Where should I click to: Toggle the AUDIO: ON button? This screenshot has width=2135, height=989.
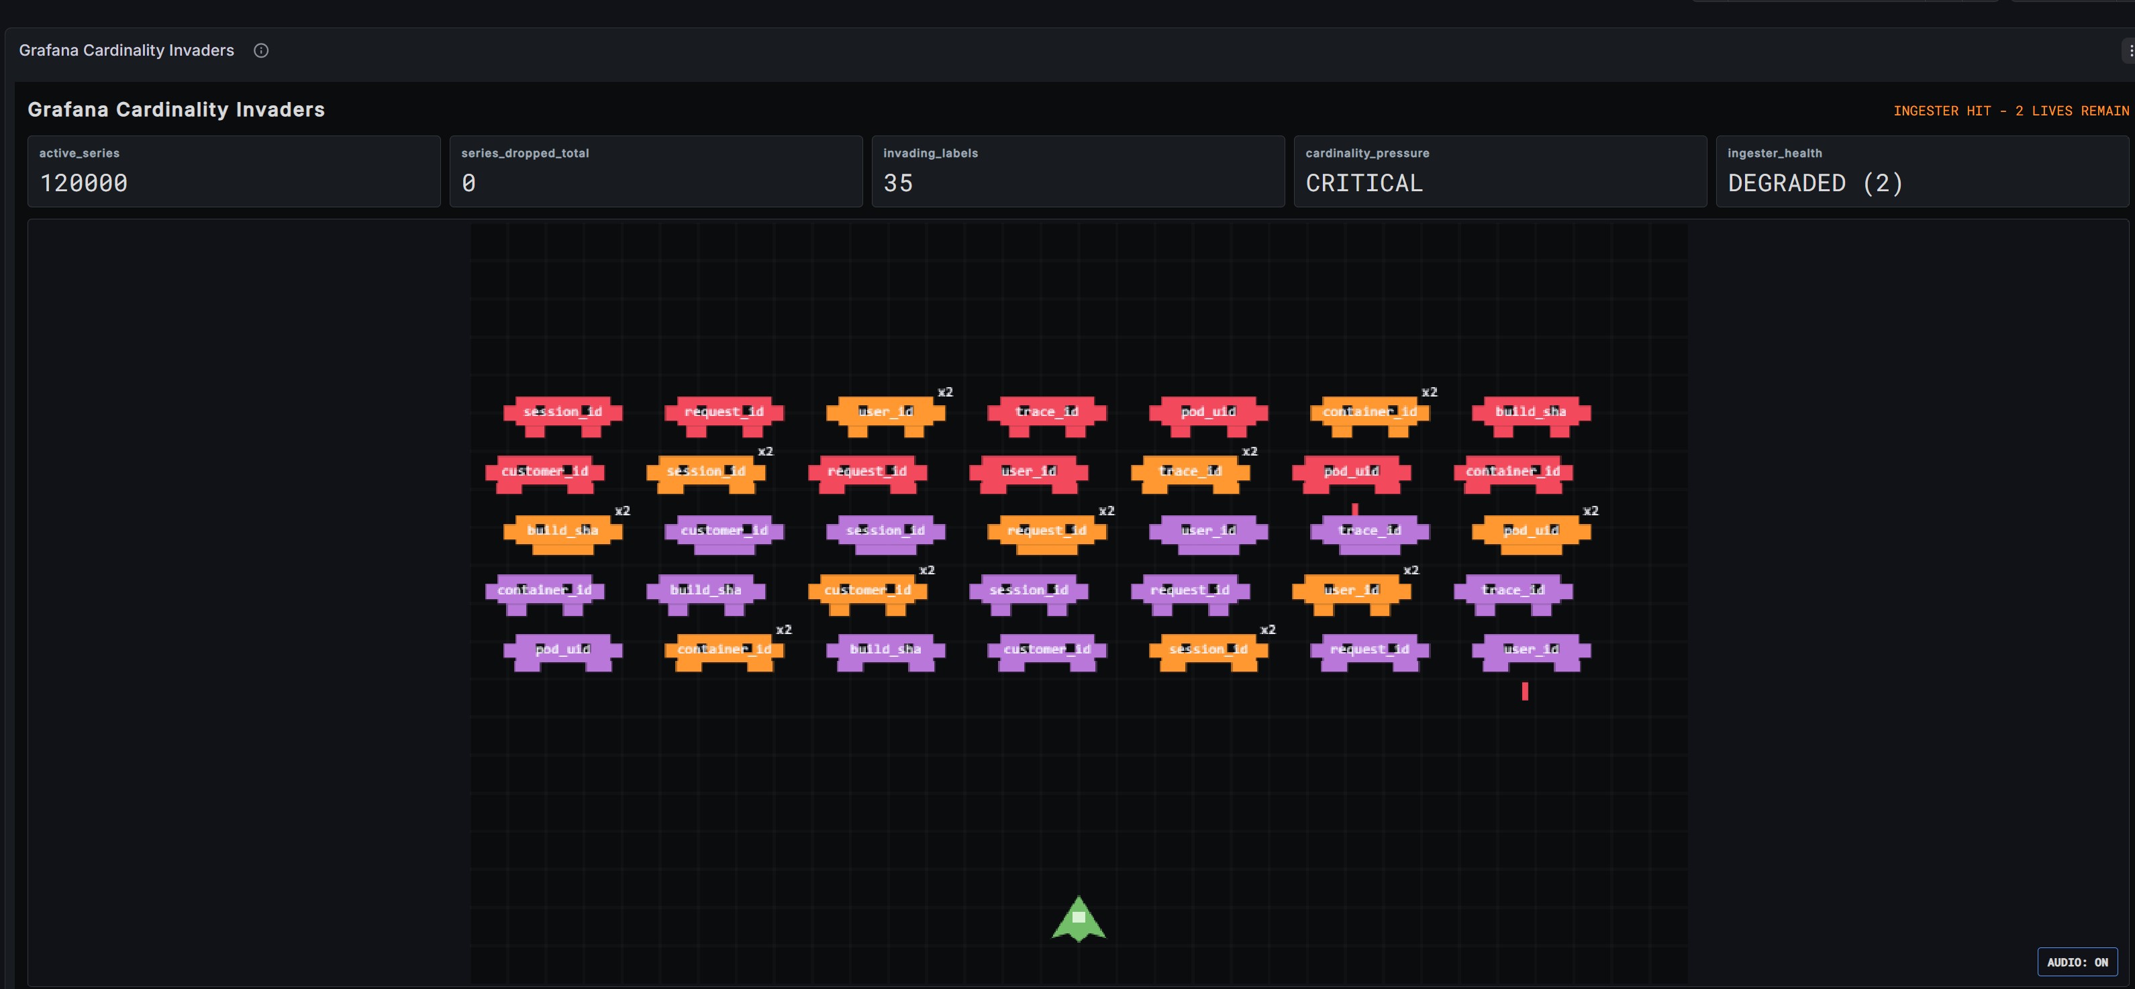point(2077,961)
